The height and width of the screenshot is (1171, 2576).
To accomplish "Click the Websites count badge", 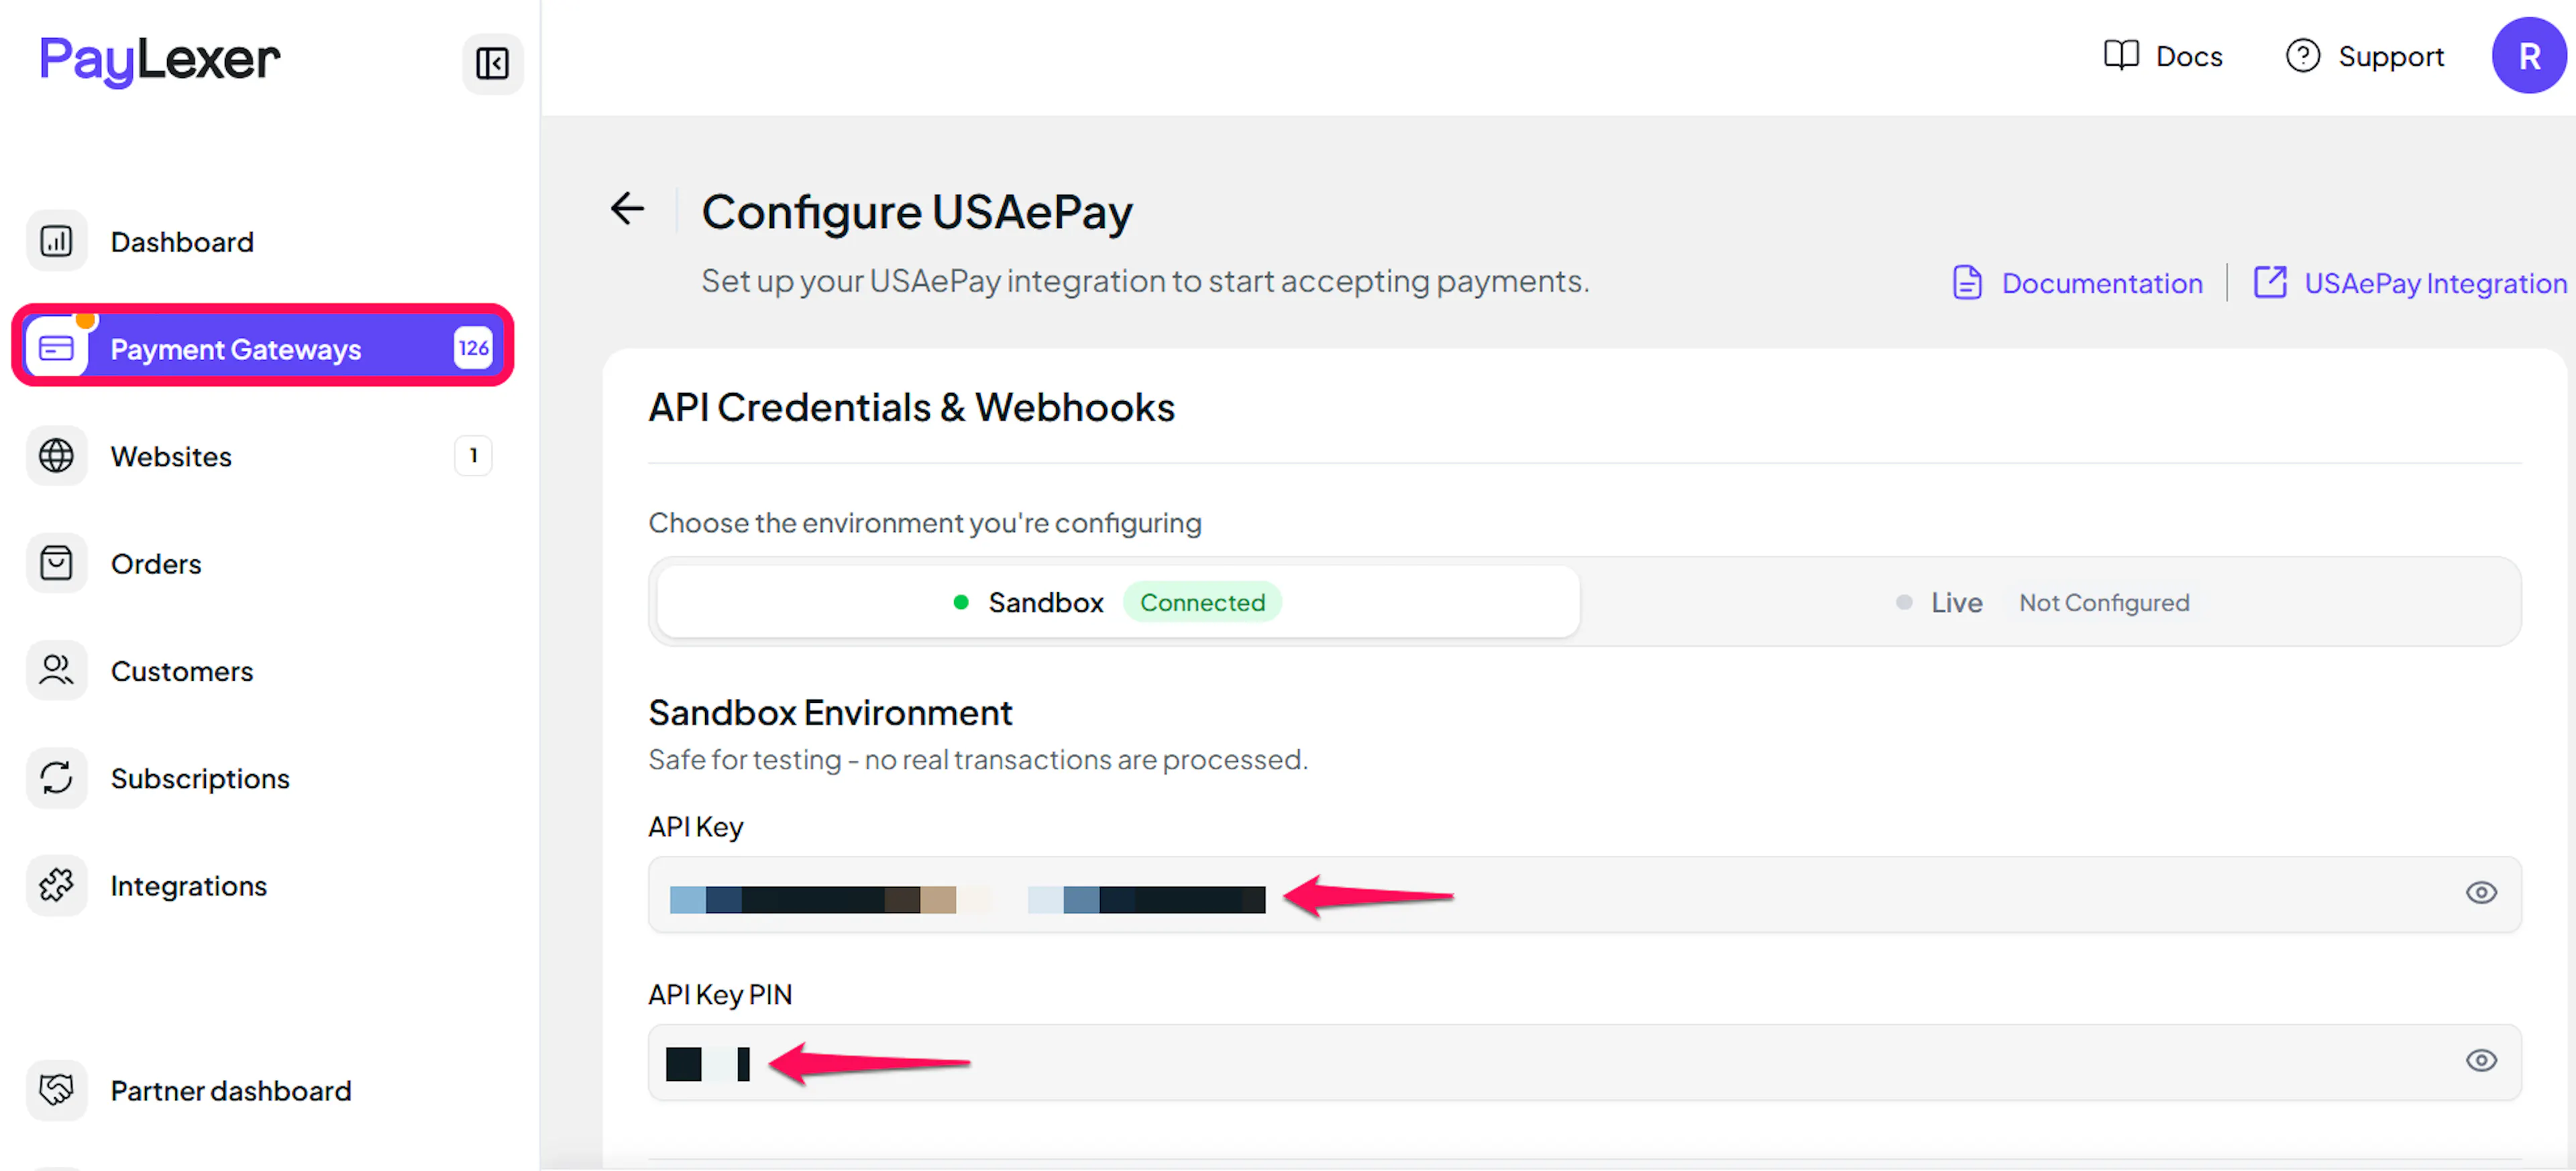I will (473, 456).
